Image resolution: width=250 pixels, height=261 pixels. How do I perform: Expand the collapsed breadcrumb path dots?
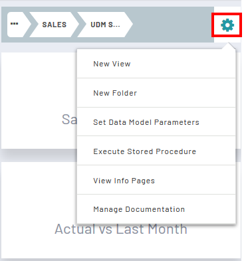tap(15, 24)
